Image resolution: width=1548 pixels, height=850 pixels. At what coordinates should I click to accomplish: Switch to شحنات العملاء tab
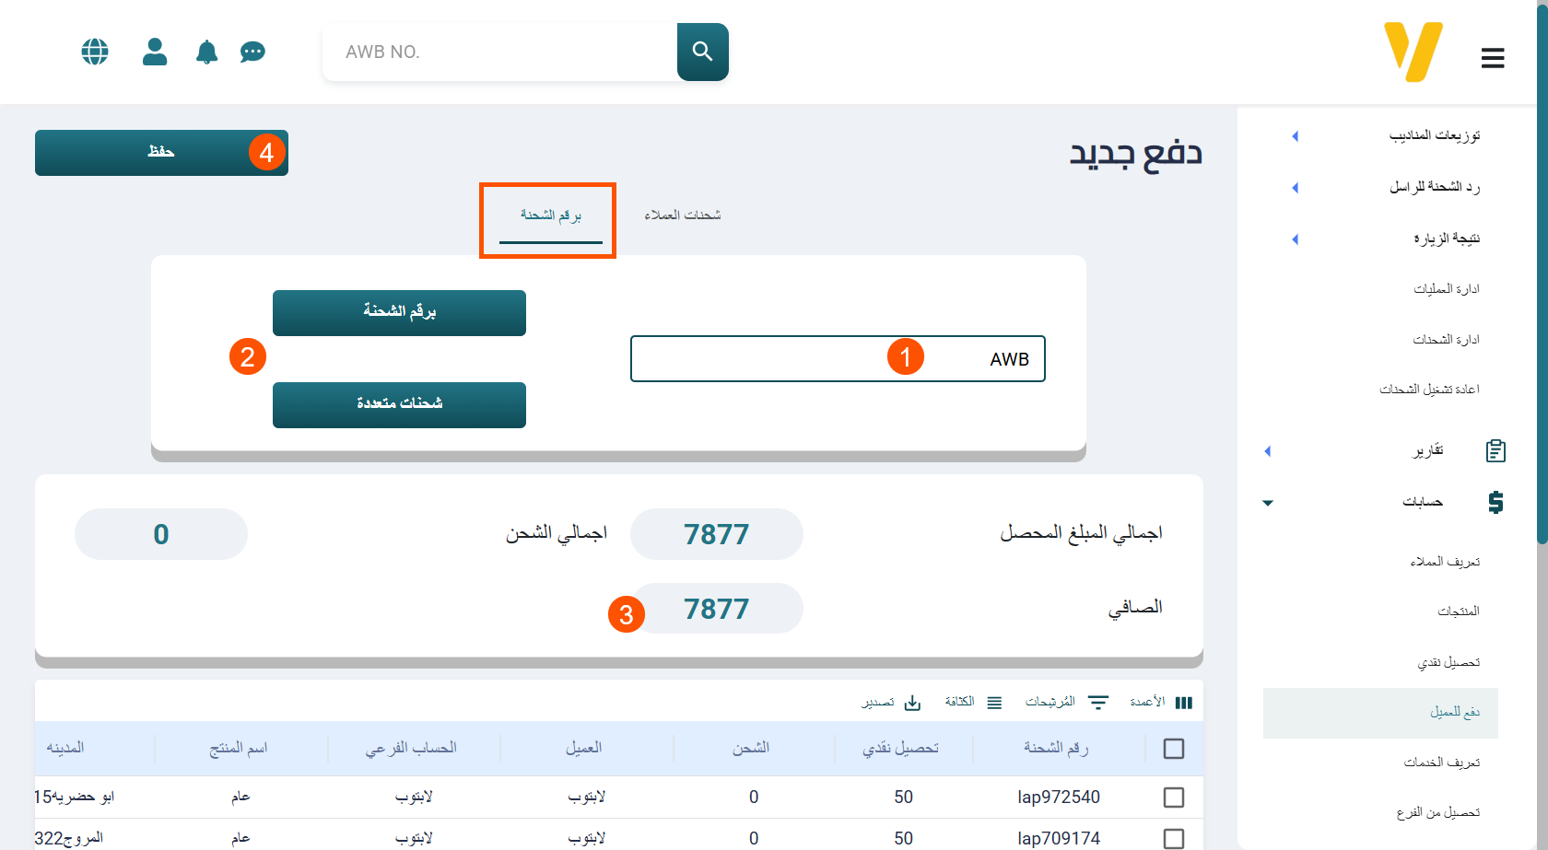682,215
